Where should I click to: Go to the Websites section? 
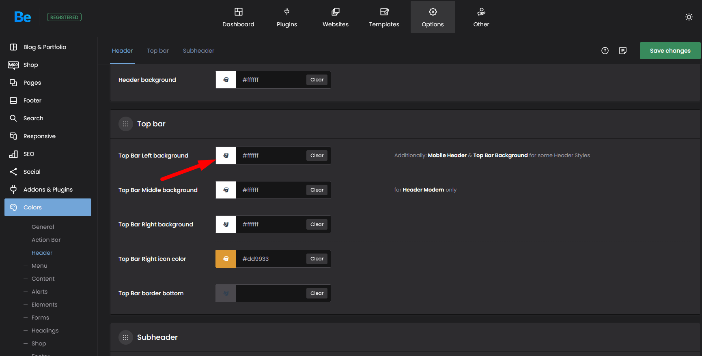coord(336,17)
